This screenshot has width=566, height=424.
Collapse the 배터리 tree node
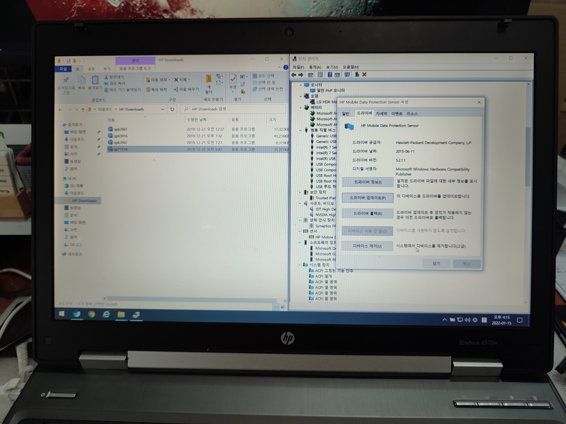[300, 108]
